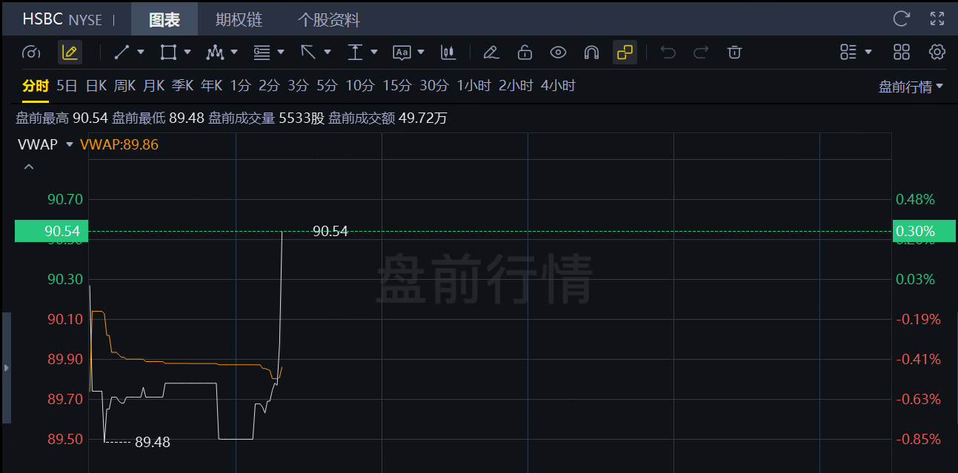Toggle the magnet snap mode

(x=591, y=52)
